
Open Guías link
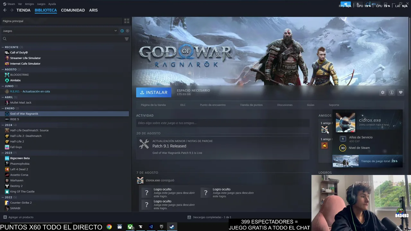coord(310,105)
